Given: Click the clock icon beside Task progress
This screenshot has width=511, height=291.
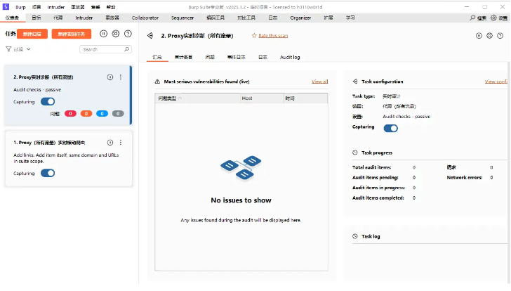Looking at the screenshot, I should tap(355, 153).
